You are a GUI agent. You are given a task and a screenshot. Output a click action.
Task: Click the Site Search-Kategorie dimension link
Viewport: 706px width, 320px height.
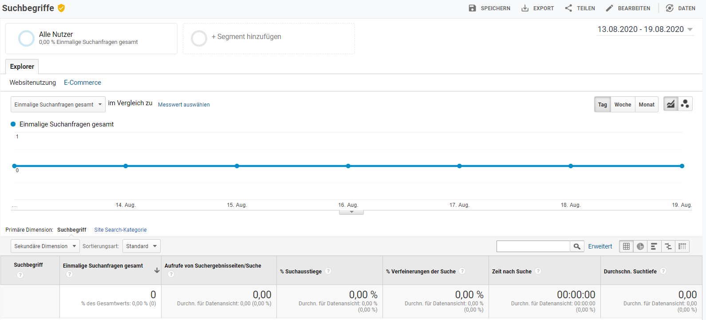(x=120, y=230)
